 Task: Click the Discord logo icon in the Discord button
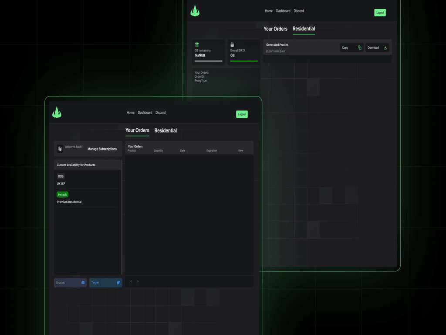83,283
